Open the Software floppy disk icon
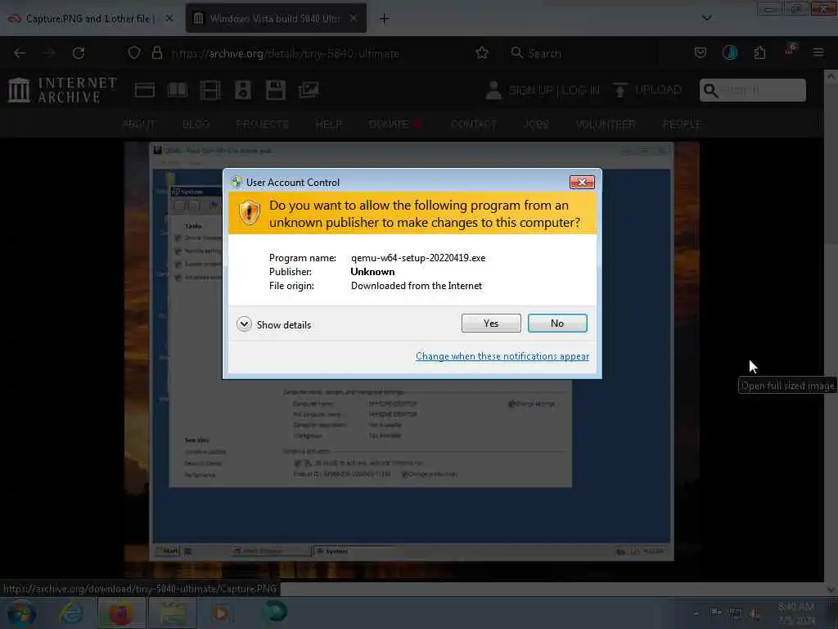 [275, 90]
